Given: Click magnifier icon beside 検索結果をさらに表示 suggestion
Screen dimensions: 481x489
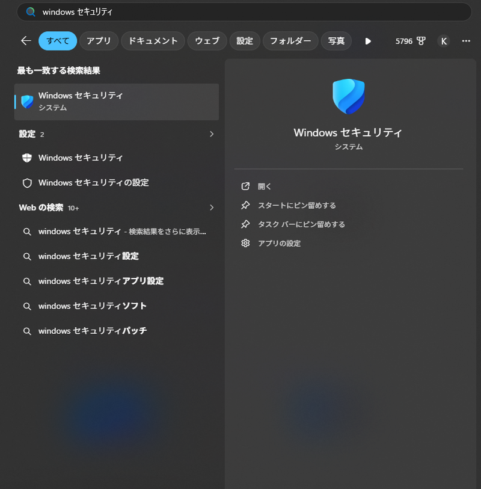Looking at the screenshot, I should coord(27,232).
